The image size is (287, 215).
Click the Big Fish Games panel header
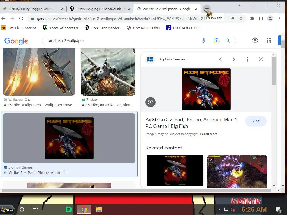pyautogui.click(x=172, y=59)
